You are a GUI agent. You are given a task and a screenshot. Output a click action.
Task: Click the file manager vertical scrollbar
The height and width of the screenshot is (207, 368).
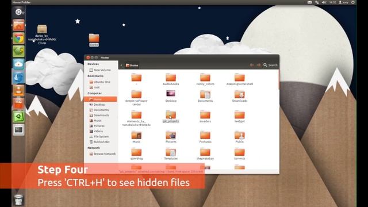278,80
